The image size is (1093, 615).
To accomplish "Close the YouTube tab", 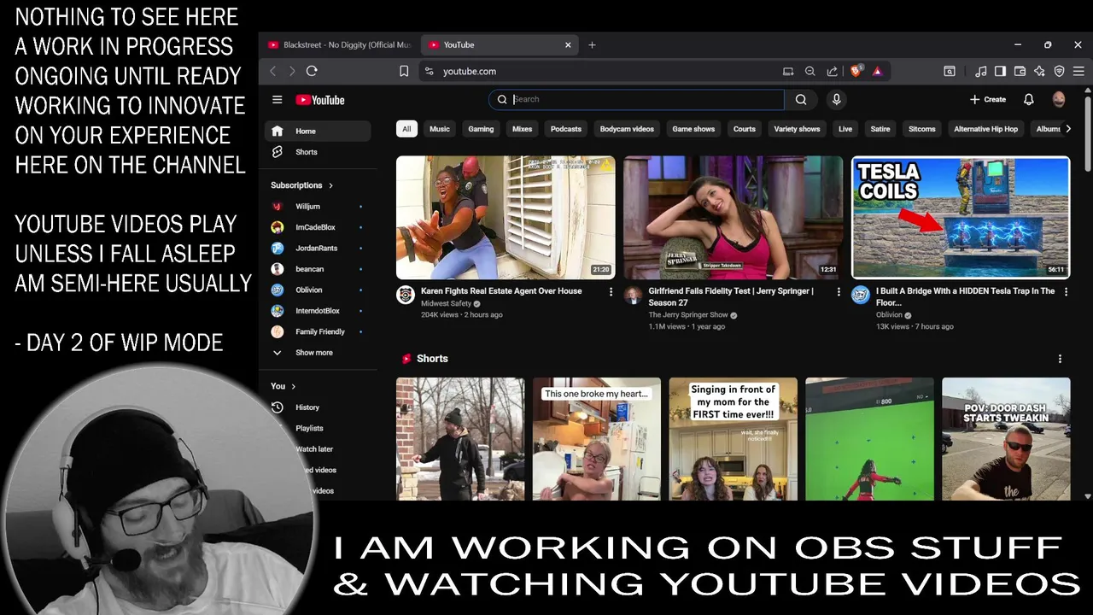I will pos(568,44).
